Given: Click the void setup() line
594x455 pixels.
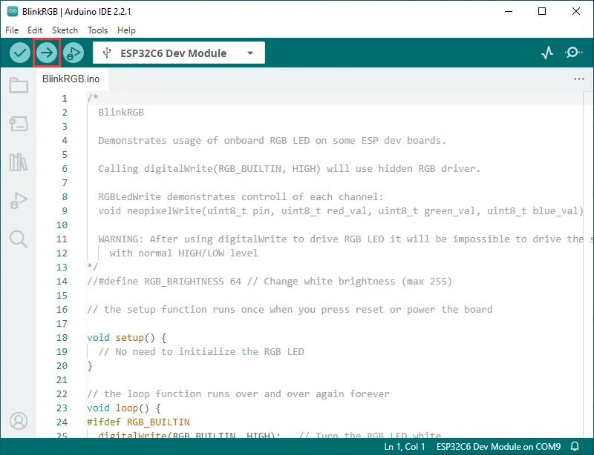Looking at the screenshot, I should pyautogui.click(x=126, y=337).
